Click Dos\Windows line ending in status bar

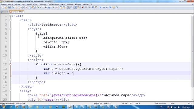coord(160,104)
